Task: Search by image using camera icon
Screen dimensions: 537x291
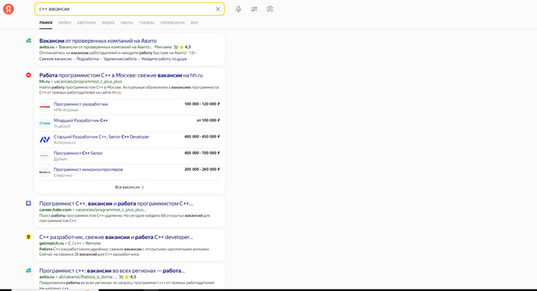Action: click(270, 9)
